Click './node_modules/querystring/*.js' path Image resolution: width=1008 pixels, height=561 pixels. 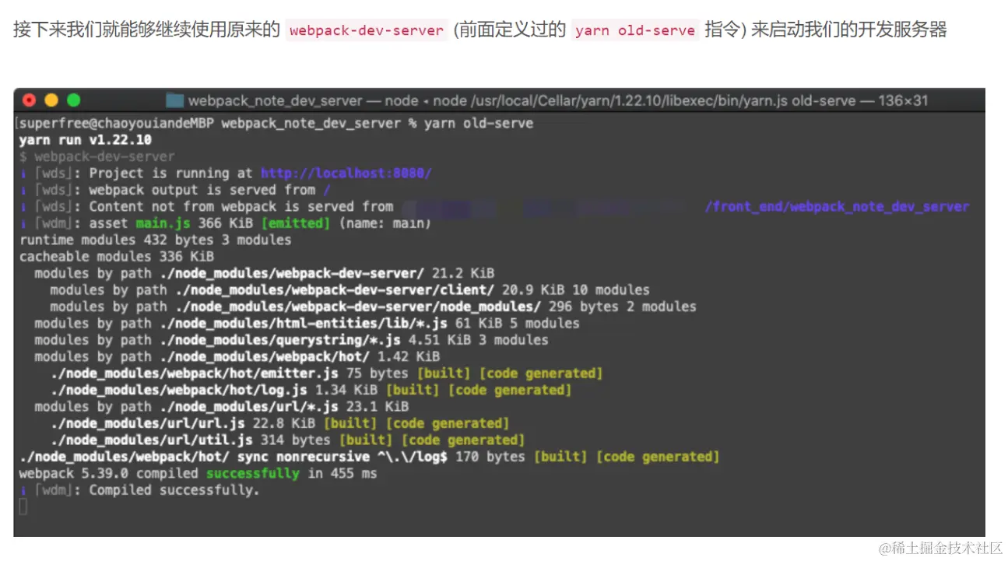[279, 340]
